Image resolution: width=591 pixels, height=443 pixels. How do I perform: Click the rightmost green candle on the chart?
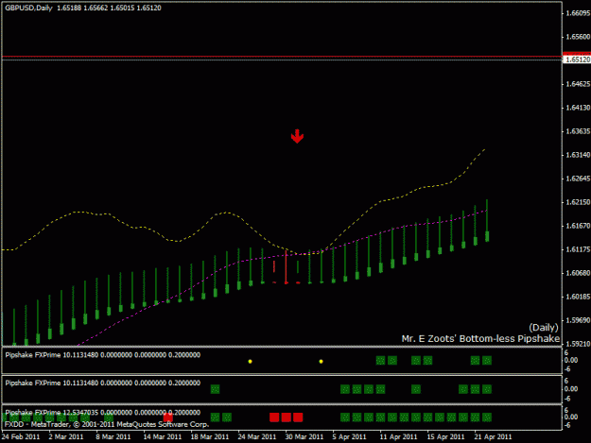(487, 221)
